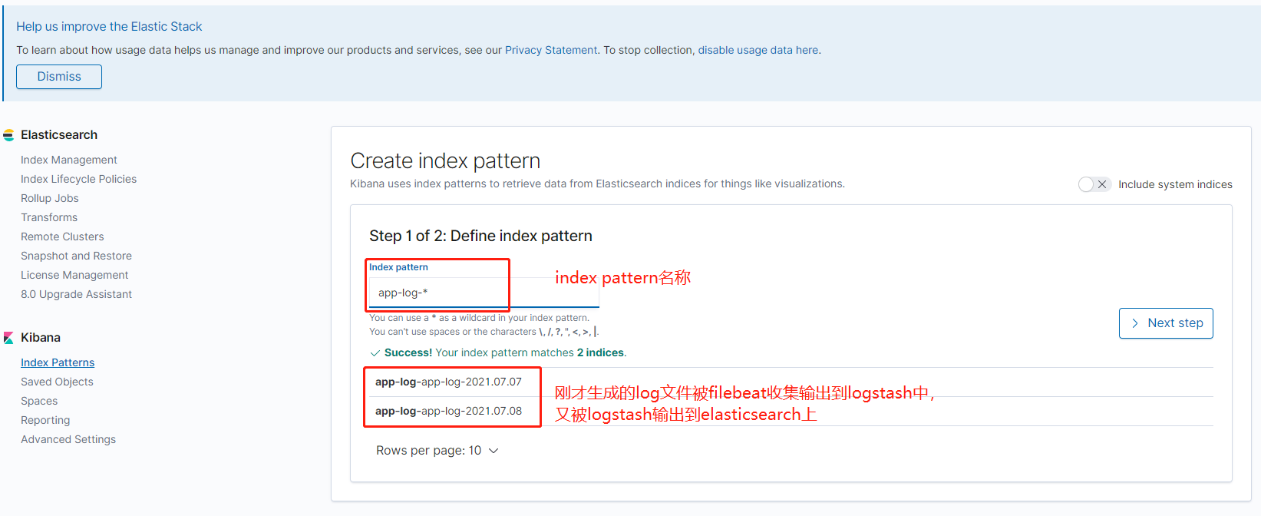Open Reporting page
This screenshot has height=516, width=1261.
pos(45,420)
